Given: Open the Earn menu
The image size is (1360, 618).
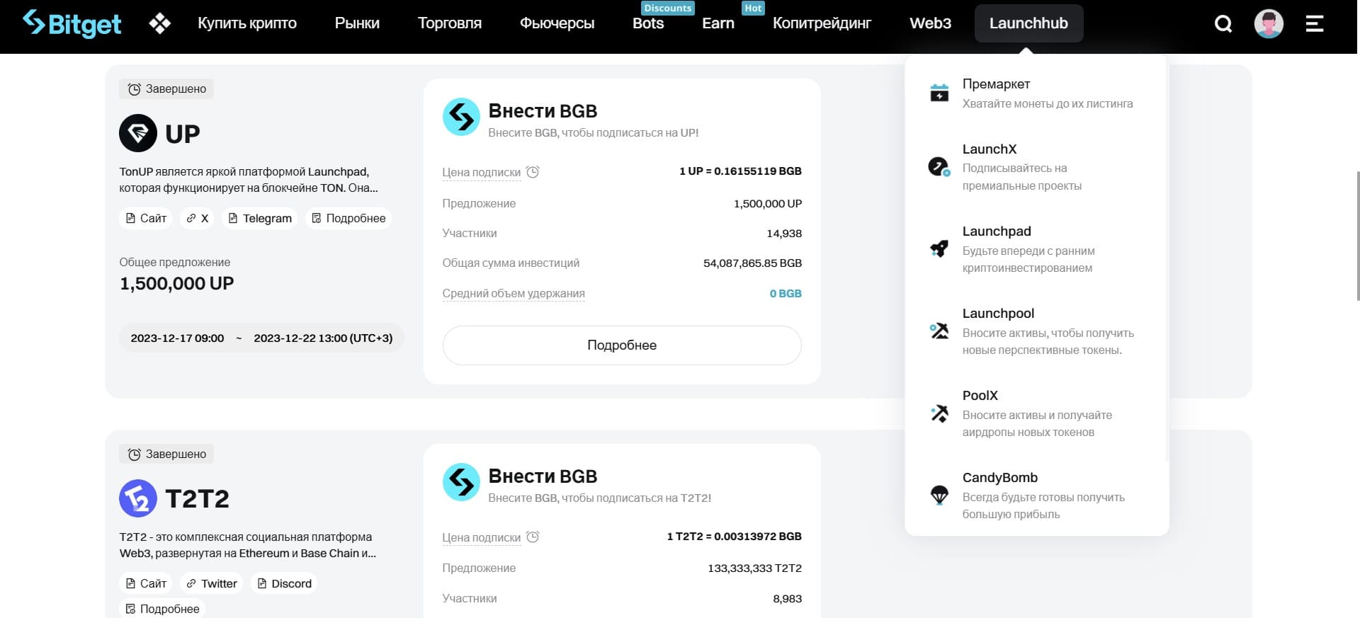Looking at the screenshot, I should coord(718,23).
